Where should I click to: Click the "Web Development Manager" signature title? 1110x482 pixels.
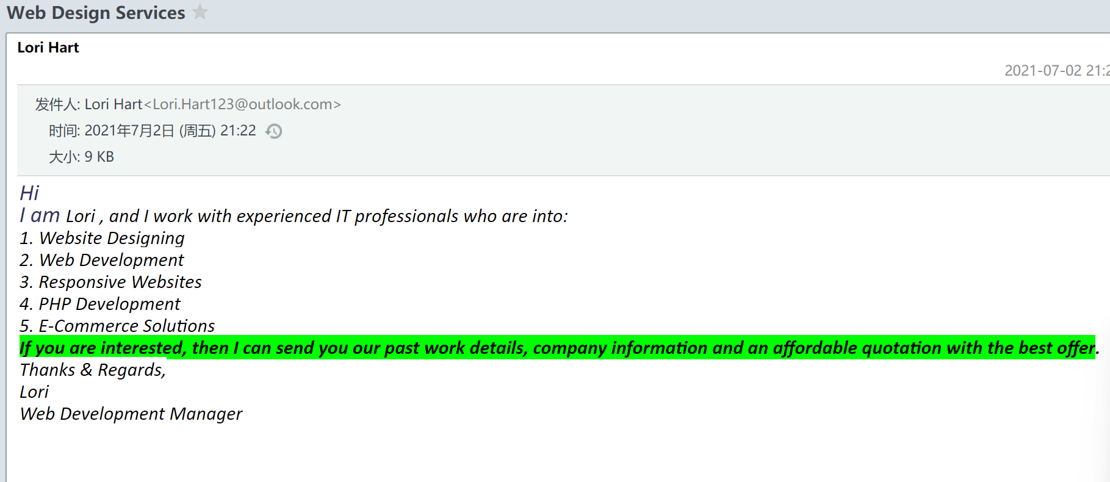pyautogui.click(x=131, y=414)
